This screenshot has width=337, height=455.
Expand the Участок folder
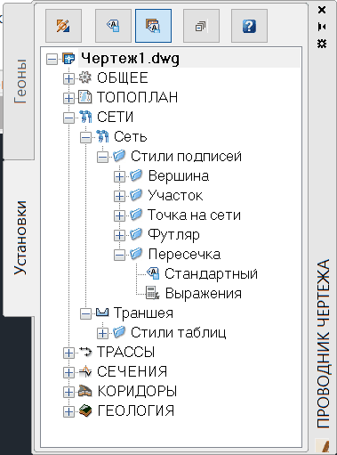(x=119, y=197)
